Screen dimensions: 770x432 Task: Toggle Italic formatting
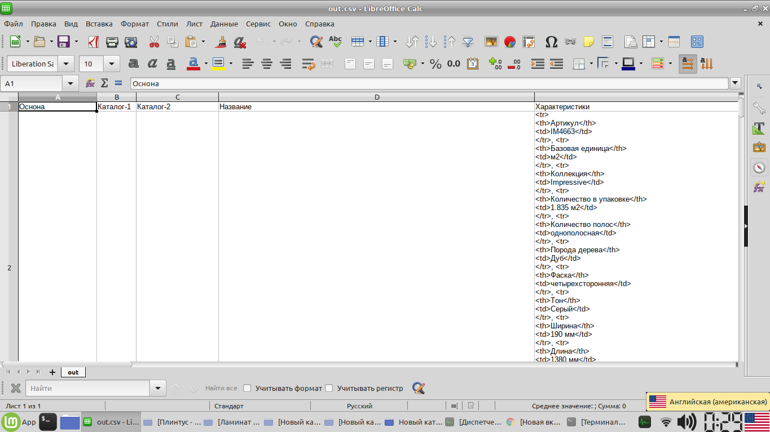[x=152, y=64]
